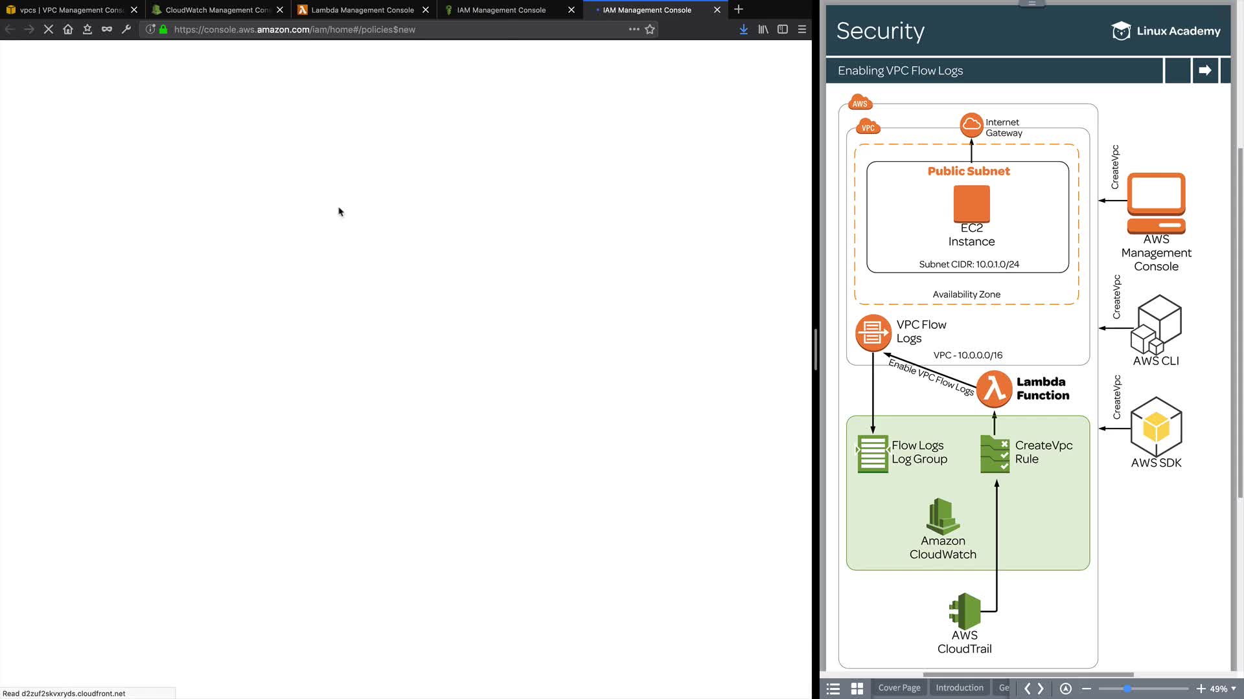The image size is (1244, 699).
Task: Bookmark this page with star icon
Action: click(650, 29)
